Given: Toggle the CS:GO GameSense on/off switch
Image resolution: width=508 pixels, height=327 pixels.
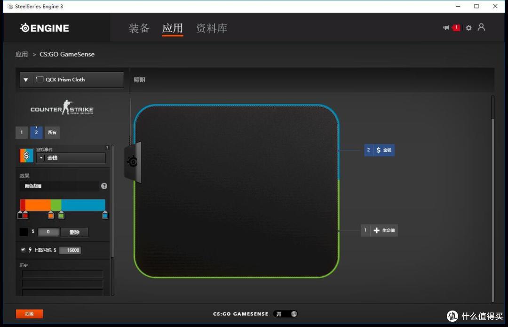Looking at the screenshot, I should pyautogui.click(x=286, y=314).
